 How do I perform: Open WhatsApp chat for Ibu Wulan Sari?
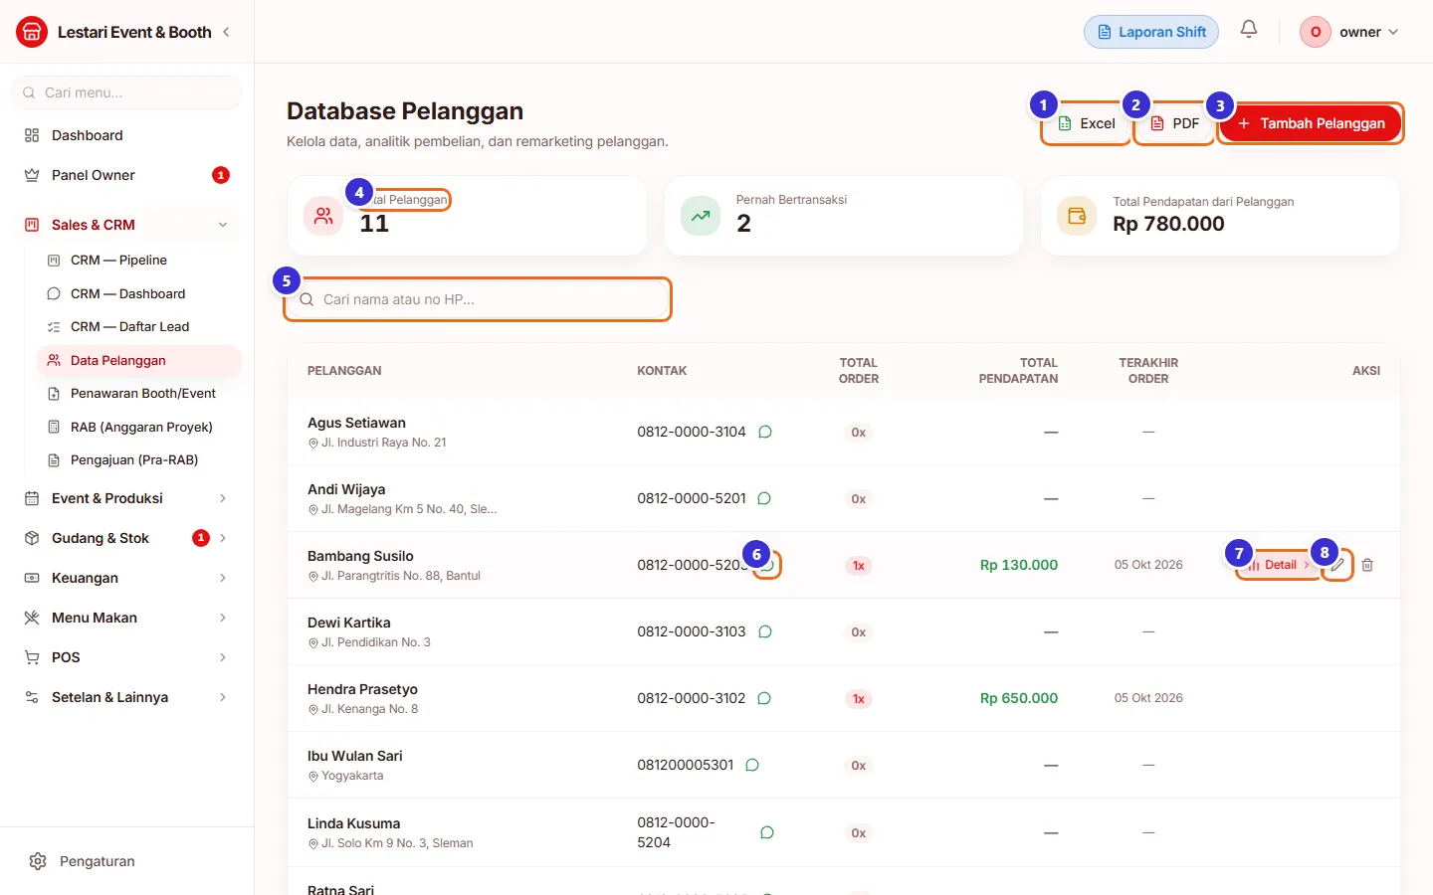(752, 765)
